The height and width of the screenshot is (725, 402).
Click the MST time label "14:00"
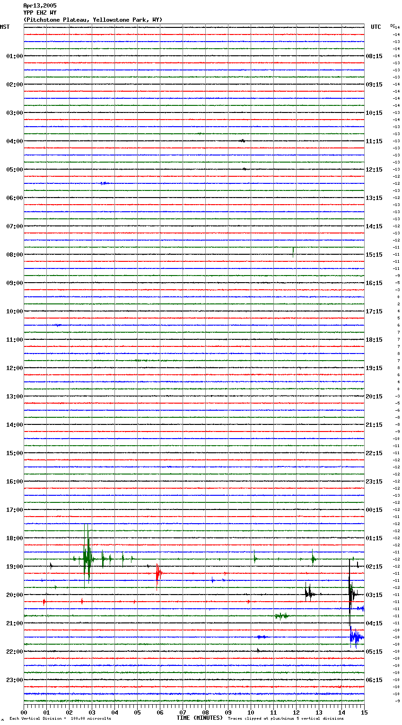click(15, 425)
